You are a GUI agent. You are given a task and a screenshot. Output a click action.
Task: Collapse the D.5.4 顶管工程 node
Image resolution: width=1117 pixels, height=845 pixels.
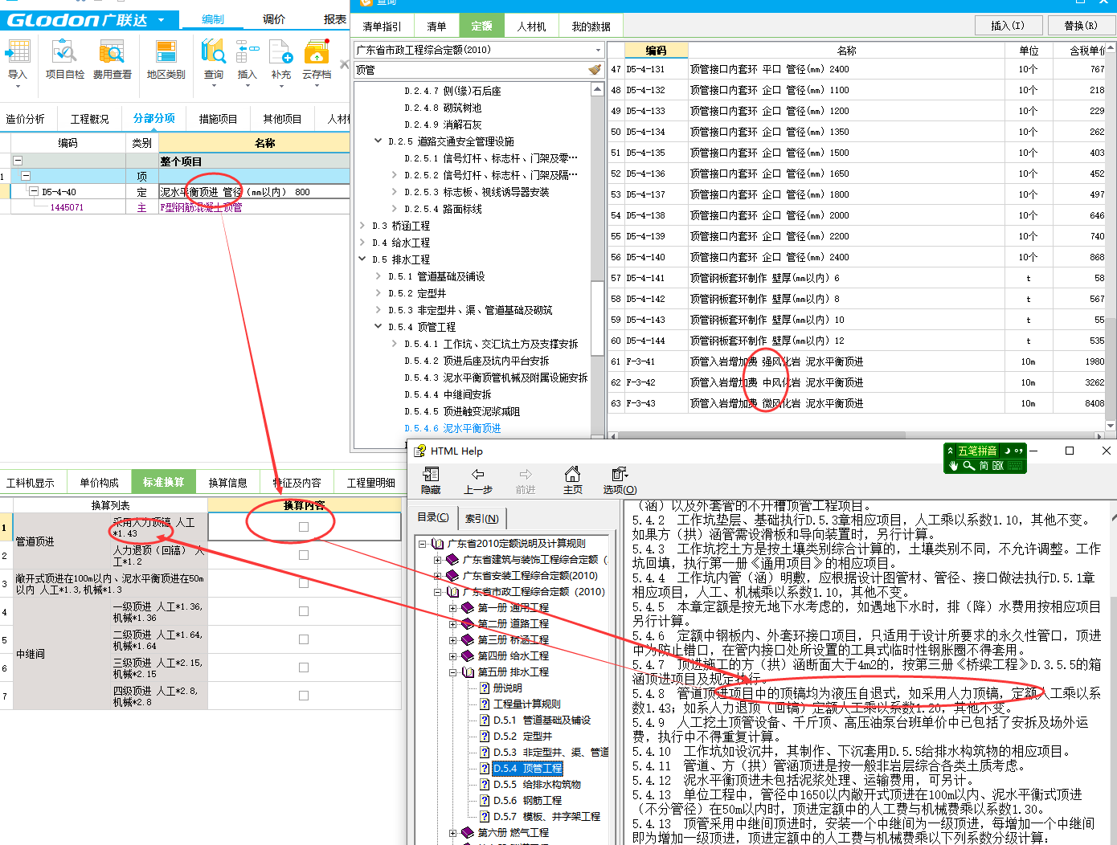point(378,327)
